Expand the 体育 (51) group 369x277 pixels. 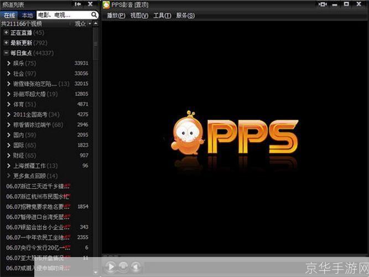[9, 104]
